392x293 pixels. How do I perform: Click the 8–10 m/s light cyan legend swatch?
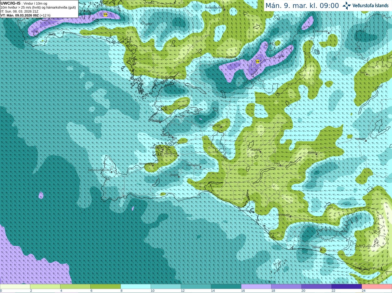click(x=136, y=287)
